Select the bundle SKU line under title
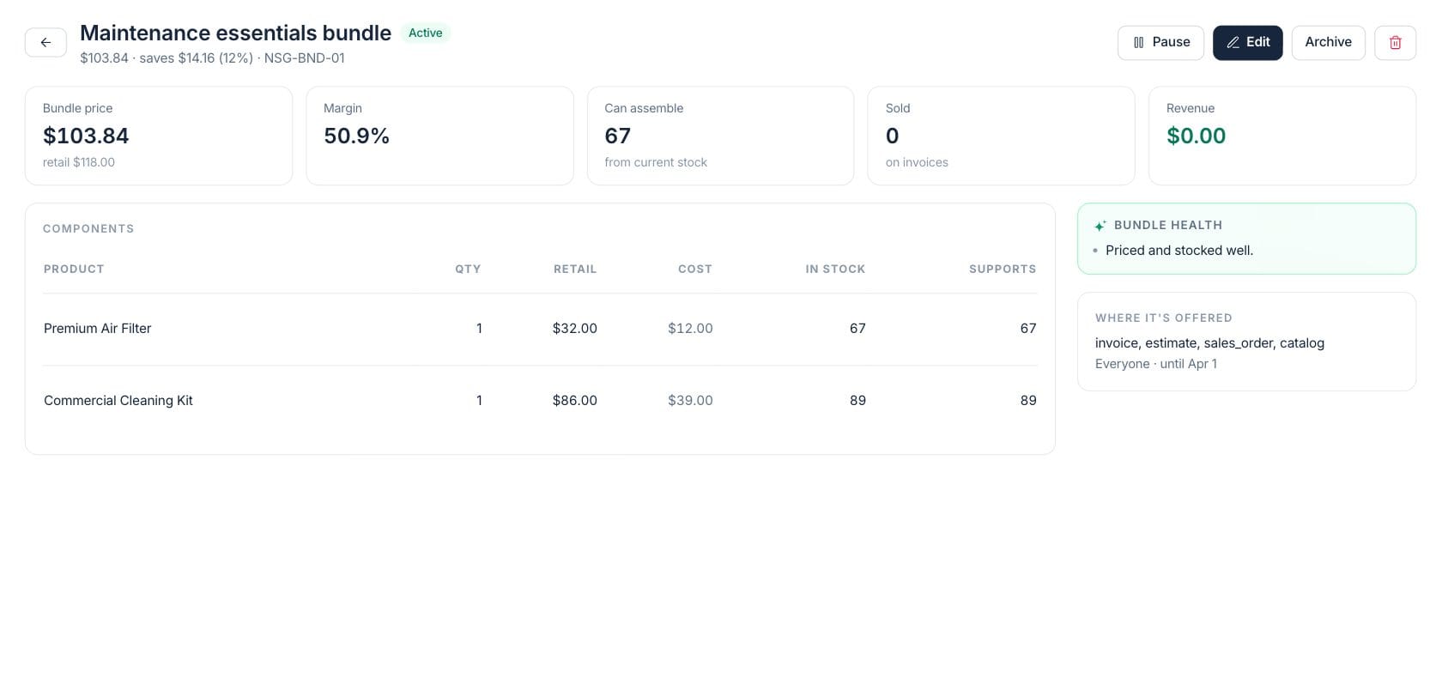 coord(212,58)
